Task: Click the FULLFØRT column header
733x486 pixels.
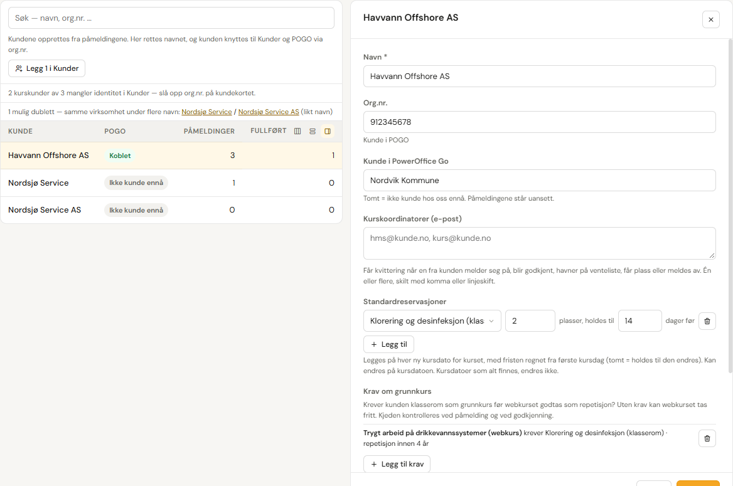Action: (269, 131)
